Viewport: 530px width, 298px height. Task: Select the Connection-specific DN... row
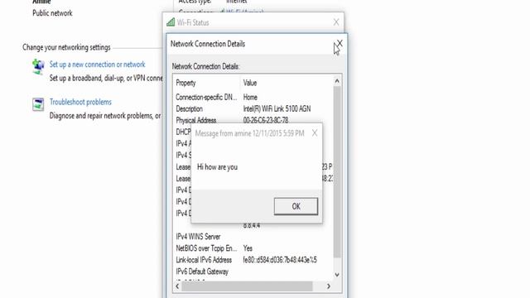pyautogui.click(x=253, y=98)
